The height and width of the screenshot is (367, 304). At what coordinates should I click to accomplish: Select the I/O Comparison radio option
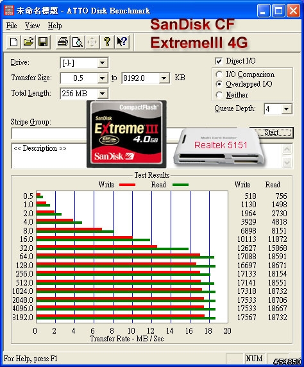pos(219,74)
